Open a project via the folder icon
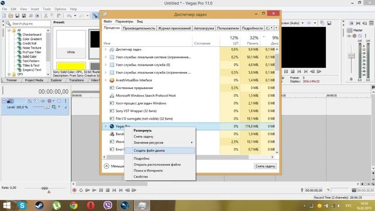Screen dimensions: 375x211 click(11, 16)
